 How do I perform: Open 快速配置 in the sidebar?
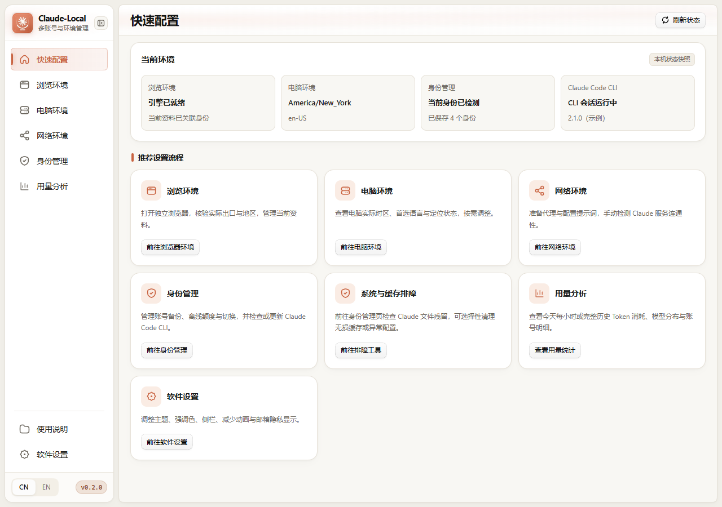pyautogui.click(x=59, y=60)
